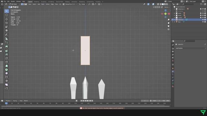207x116 pixels.
Task: Enable vertex select mode
Action: [22, 4]
